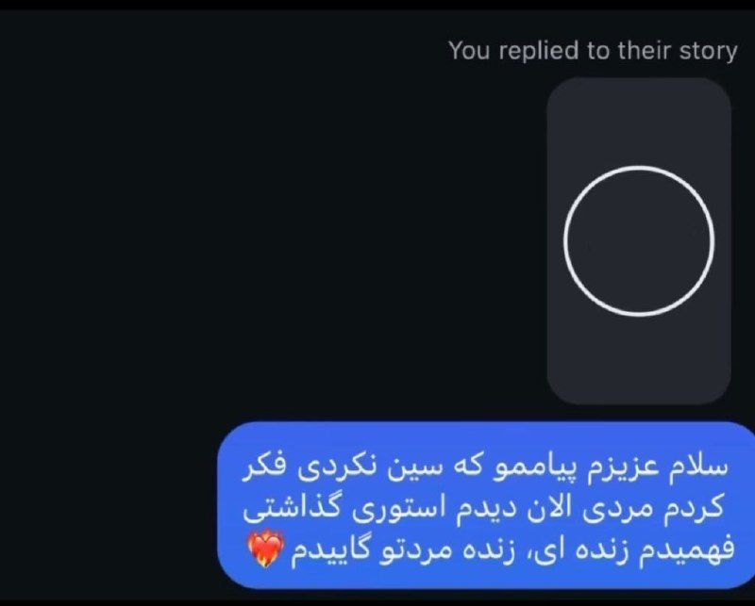Click the word 'You' in header text
Image resolution: width=755 pixels, height=606 pixels.
click(470, 50)
